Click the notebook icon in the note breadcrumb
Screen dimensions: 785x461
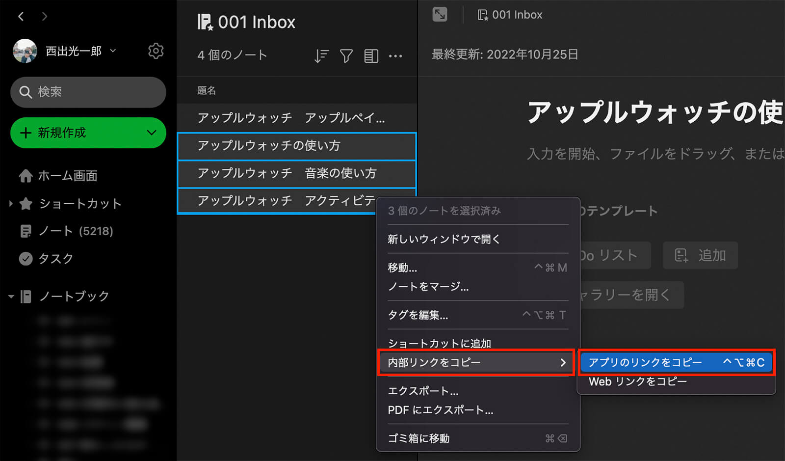pos(483,15)
